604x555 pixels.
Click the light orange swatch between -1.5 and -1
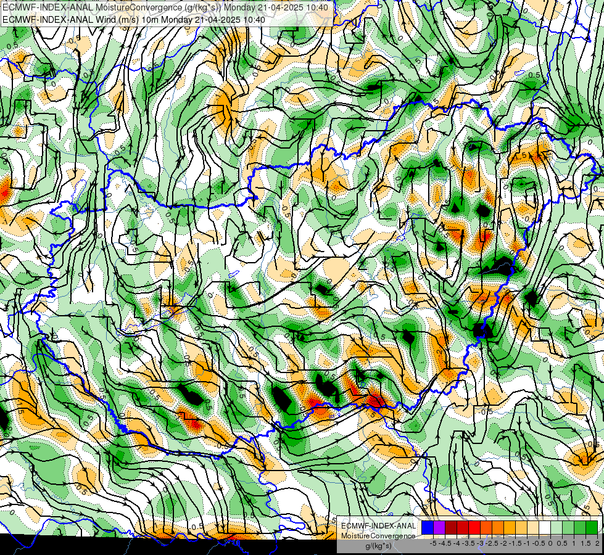point(521,527)
